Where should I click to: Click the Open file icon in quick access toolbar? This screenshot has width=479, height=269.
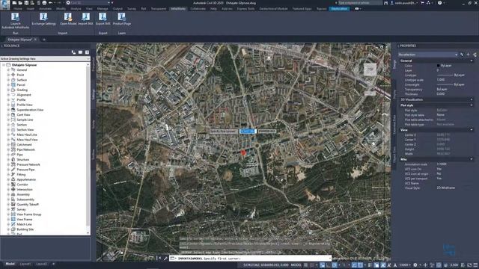tap(20, 3)
